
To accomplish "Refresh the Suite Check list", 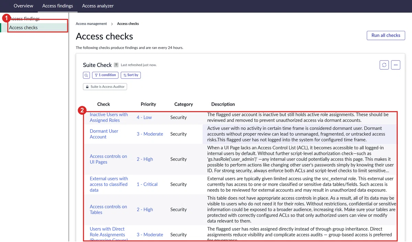I will coord(384,65).
